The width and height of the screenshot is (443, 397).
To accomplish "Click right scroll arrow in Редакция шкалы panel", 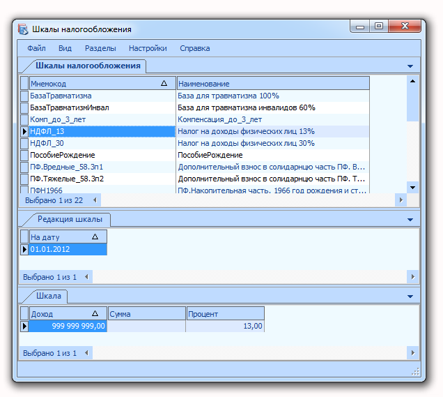I will pyautogui.click(x=413, y=277).
